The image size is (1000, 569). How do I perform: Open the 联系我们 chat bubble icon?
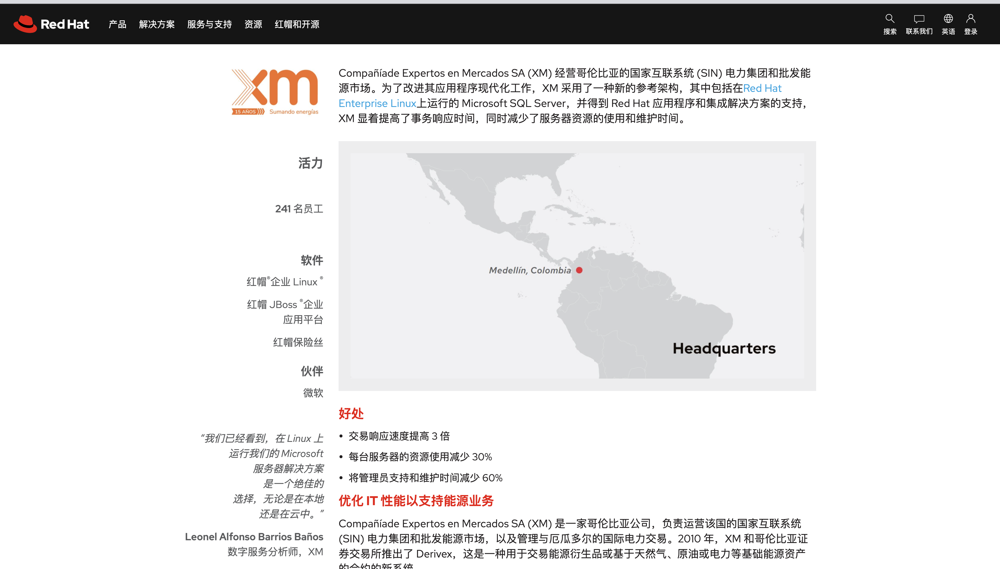coord(919,19)
